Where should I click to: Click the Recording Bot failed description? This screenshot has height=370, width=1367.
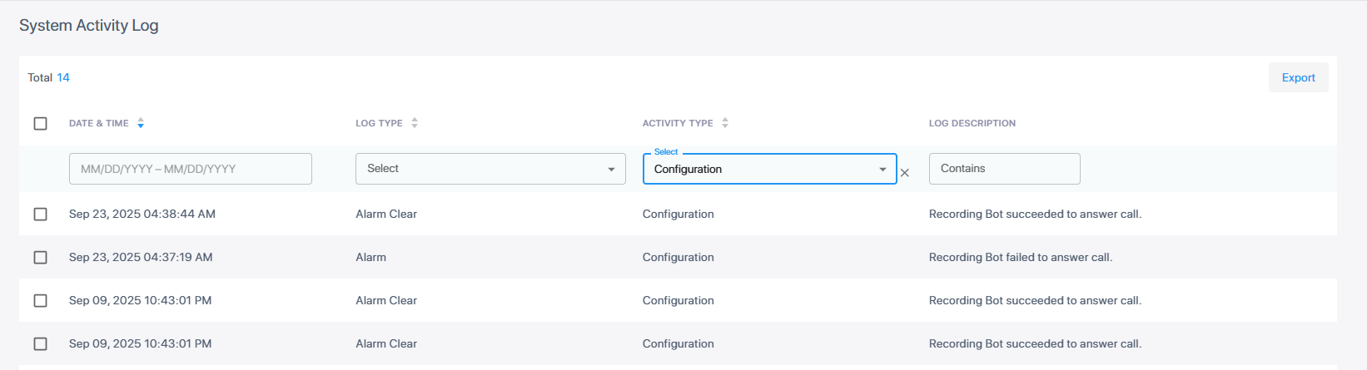point(1020,258)
